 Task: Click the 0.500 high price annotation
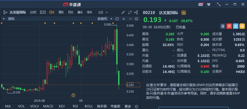(108, 24)
